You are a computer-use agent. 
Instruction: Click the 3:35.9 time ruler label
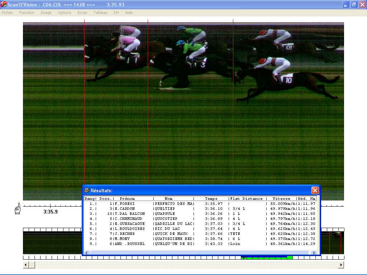(x=50, y=212)
